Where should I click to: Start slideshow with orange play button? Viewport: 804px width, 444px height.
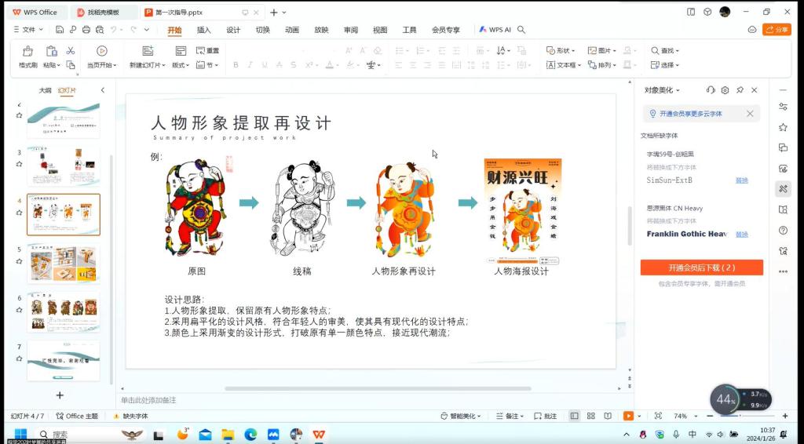(628, 416)
